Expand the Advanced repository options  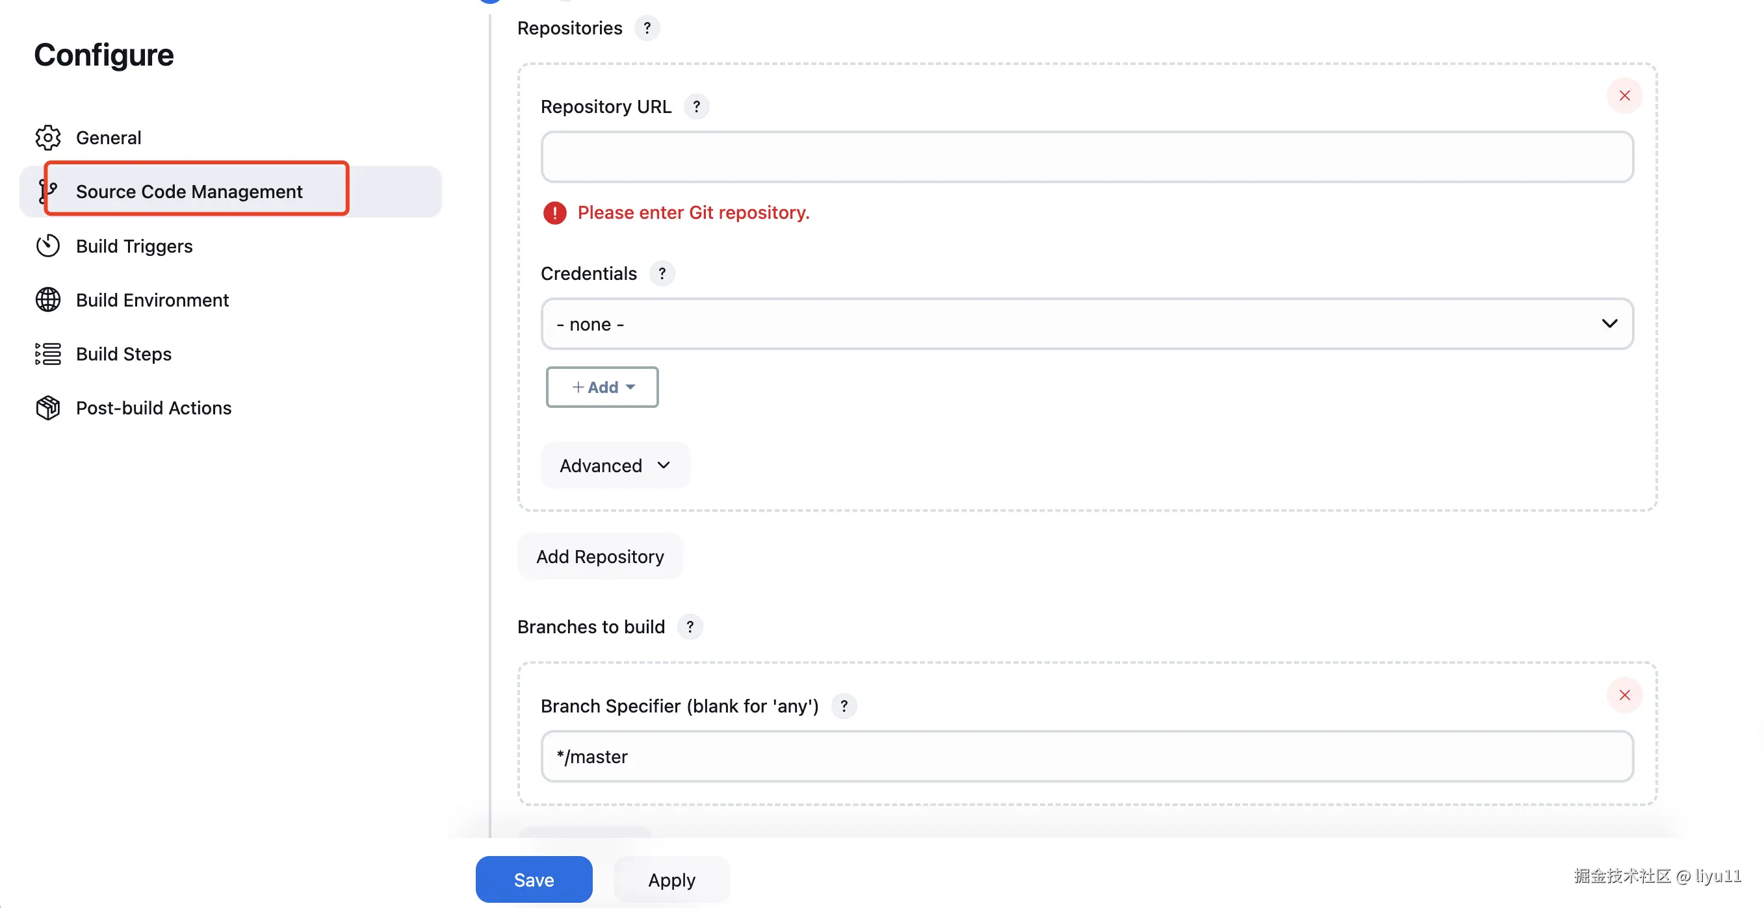pos(614,465)
